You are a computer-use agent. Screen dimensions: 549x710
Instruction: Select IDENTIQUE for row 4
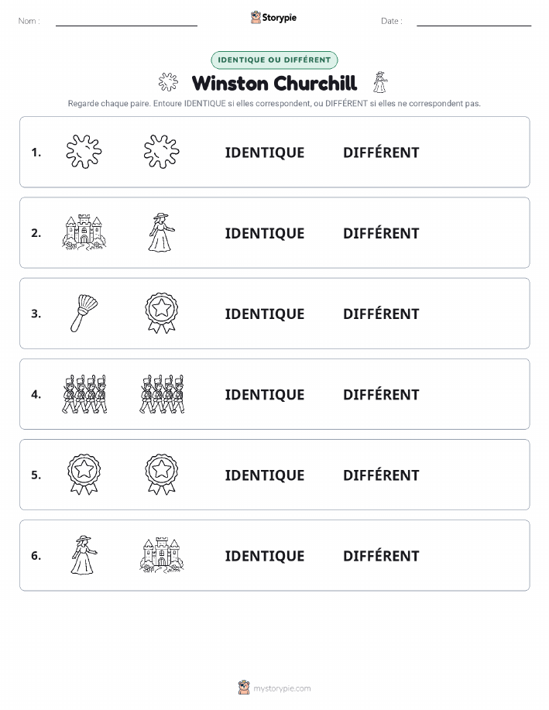[265, 394]
